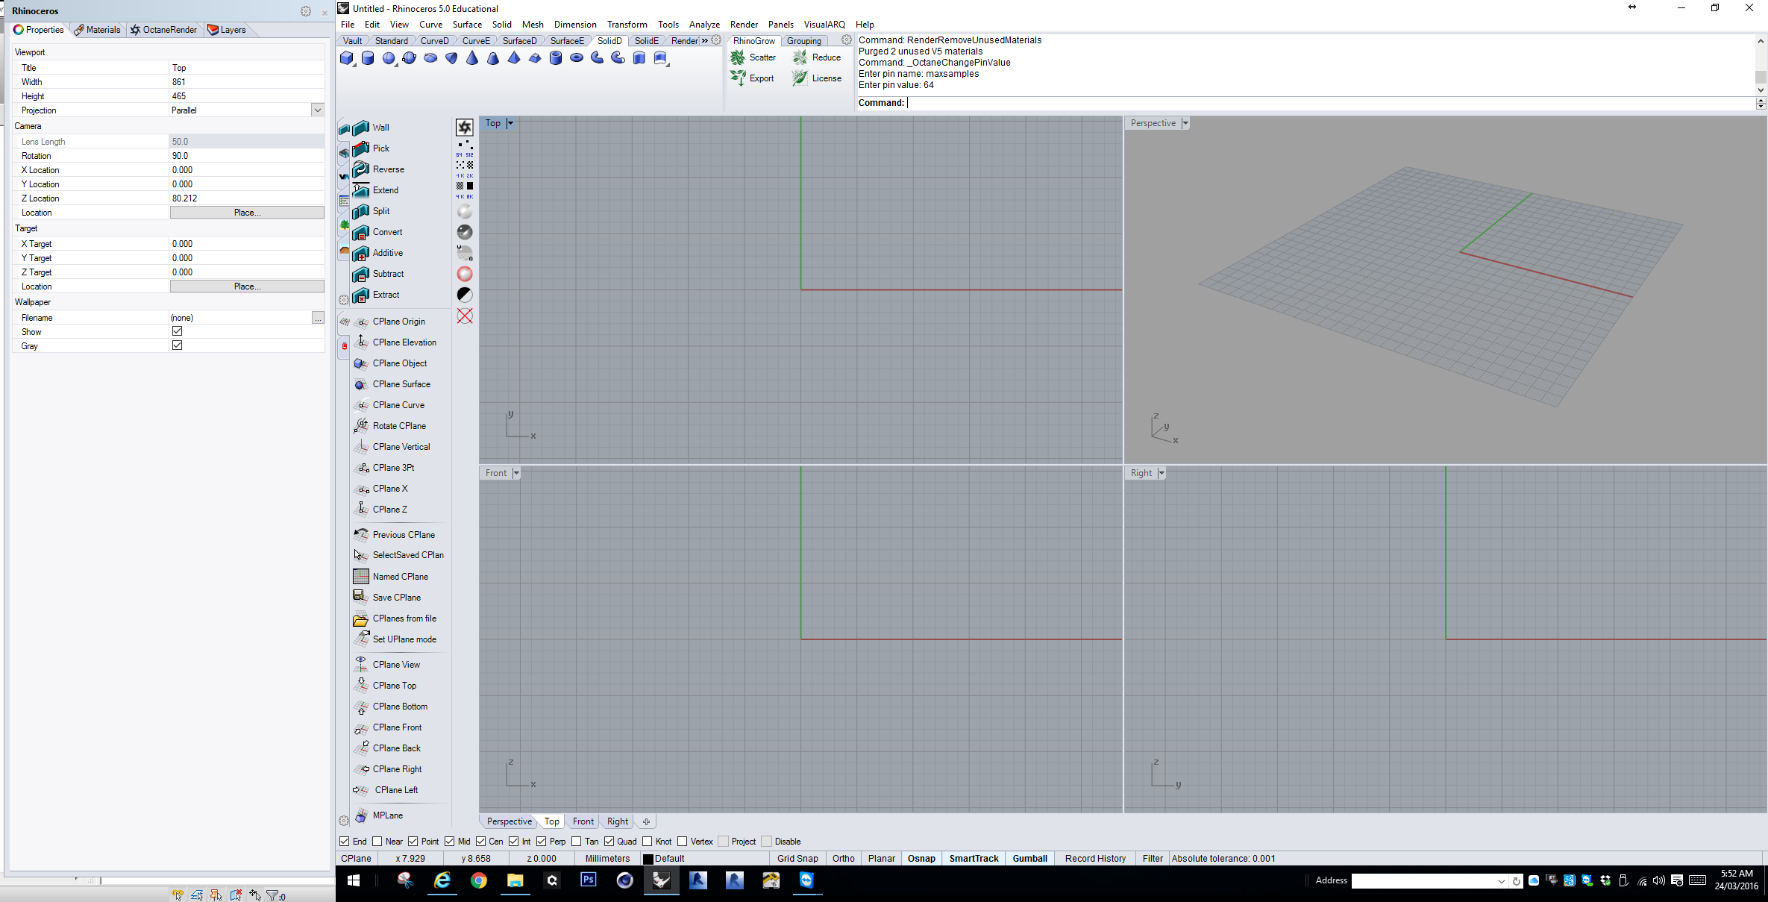Toggle Gumball in status bar
1768x902 pixels.
pyautogui.click(x=1029, y=859)
